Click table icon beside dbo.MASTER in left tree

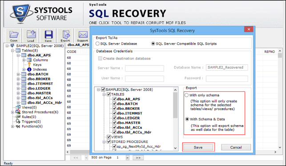[24, 93]
